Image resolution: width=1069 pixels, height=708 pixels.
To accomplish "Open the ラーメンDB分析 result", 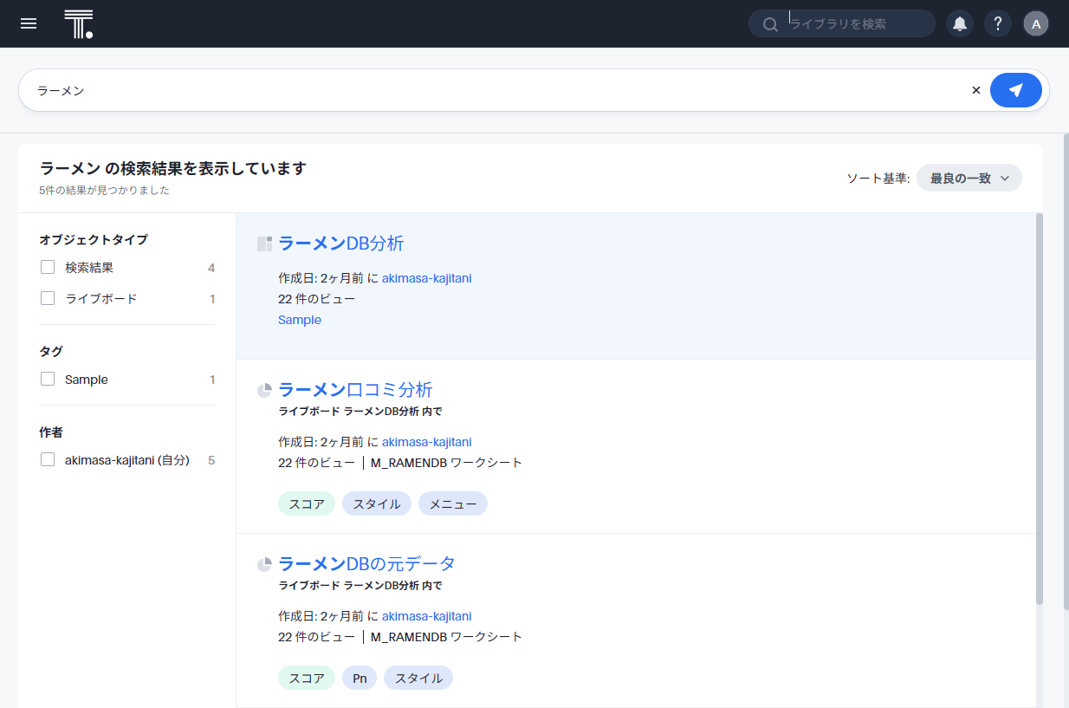I will point(340,244).
